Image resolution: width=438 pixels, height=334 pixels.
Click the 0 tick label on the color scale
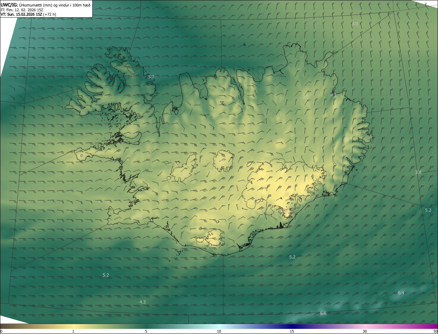1,331
